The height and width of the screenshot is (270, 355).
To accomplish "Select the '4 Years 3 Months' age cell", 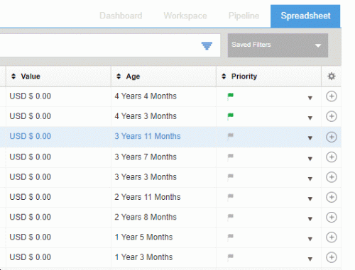I will [163, 116].
